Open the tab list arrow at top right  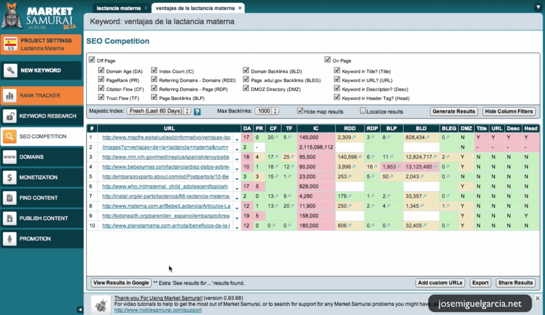point(538,7)
